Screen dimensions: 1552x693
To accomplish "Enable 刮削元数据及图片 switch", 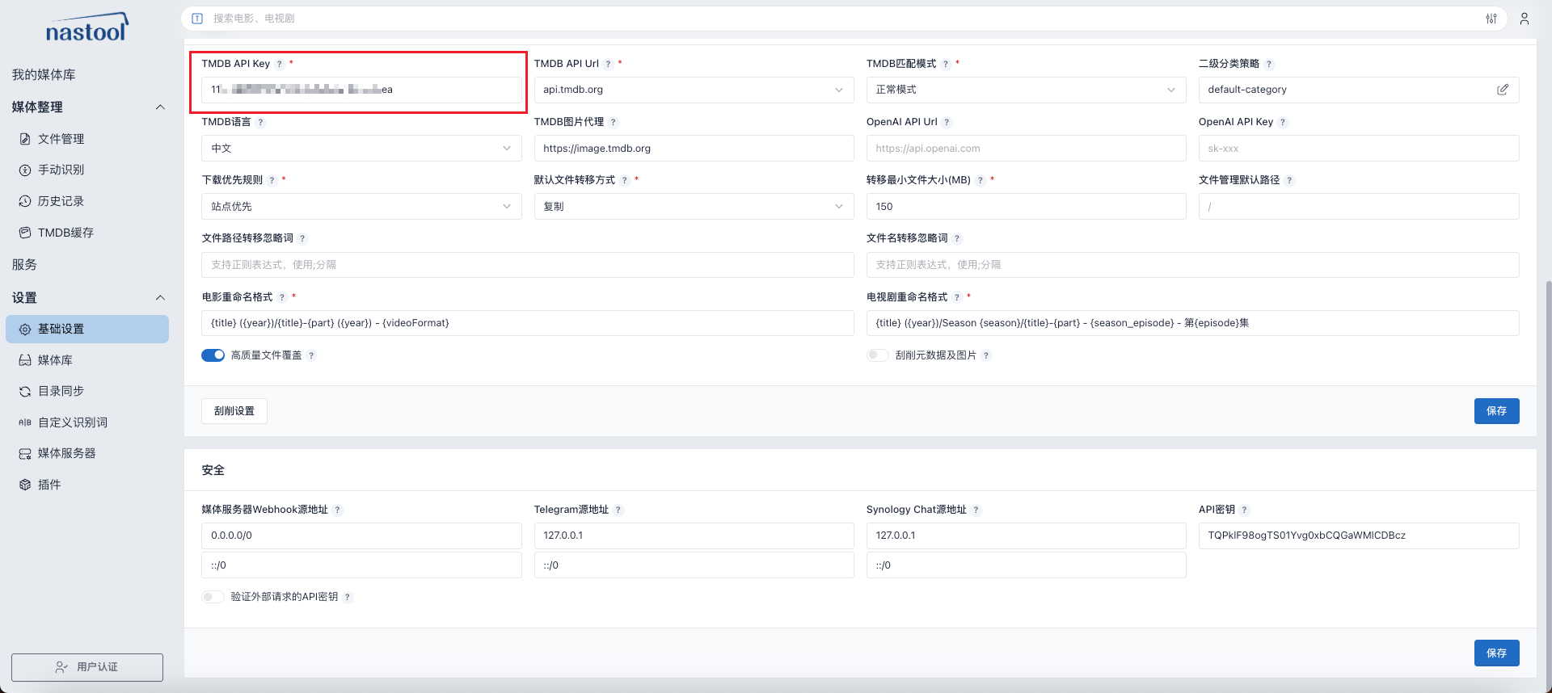I will 878,355.
